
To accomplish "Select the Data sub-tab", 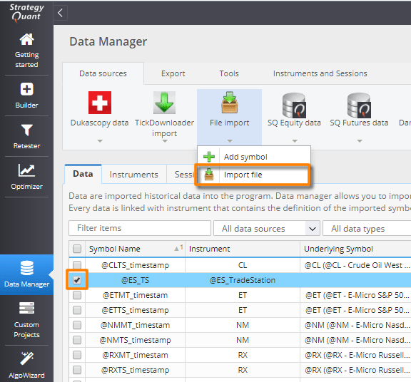I will [83, 174].
